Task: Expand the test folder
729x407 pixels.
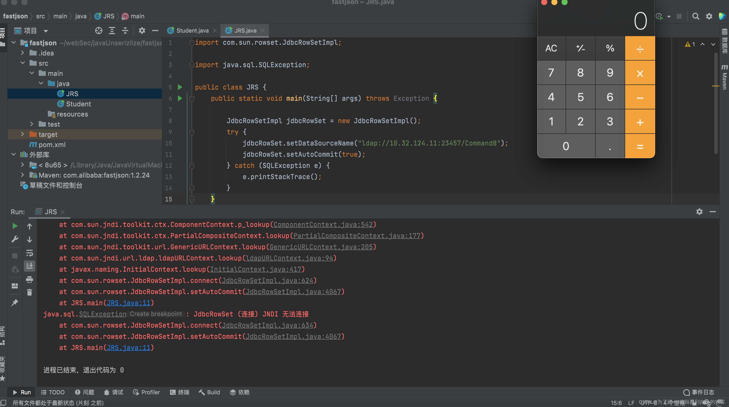Action: (x=32, y=124)
